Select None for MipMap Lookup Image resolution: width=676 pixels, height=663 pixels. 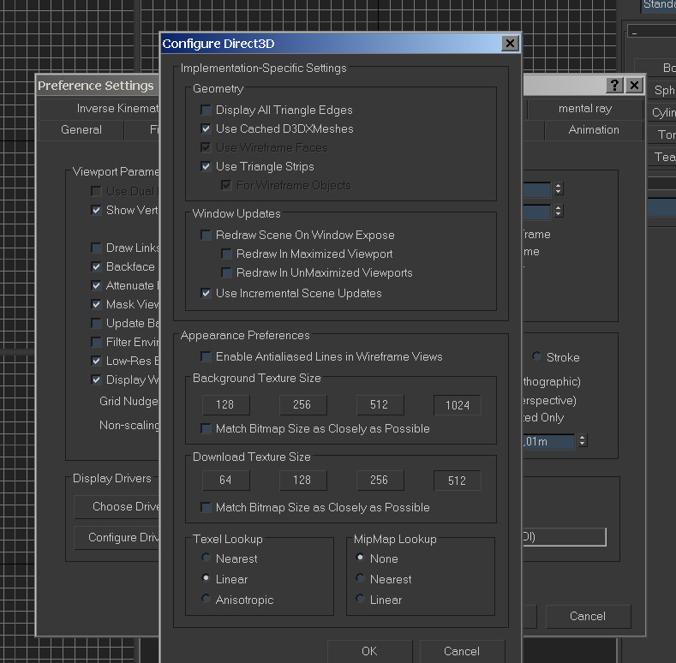(360, 558)
